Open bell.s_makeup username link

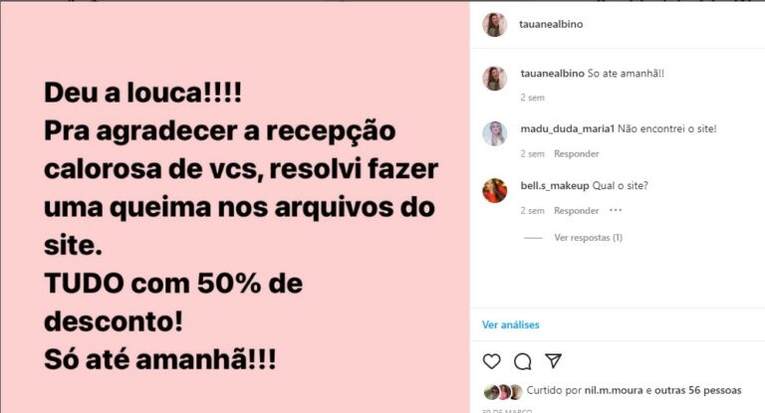pyautogui.click(x=555, y=185)
